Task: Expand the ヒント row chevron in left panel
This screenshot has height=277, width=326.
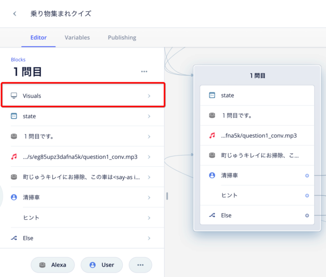Action: click(149, 218)
